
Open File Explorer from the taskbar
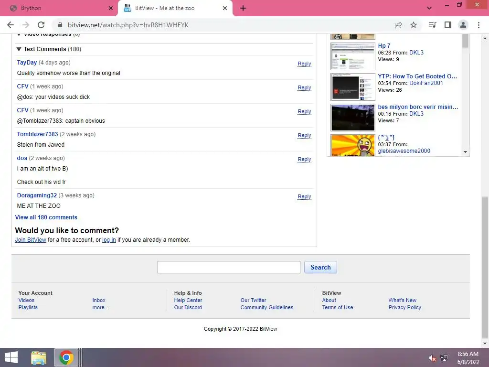[x=39, y=357]
